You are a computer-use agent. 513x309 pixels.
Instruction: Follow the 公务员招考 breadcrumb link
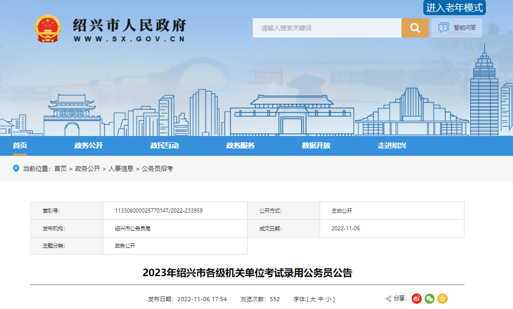[x=157, y=168]
